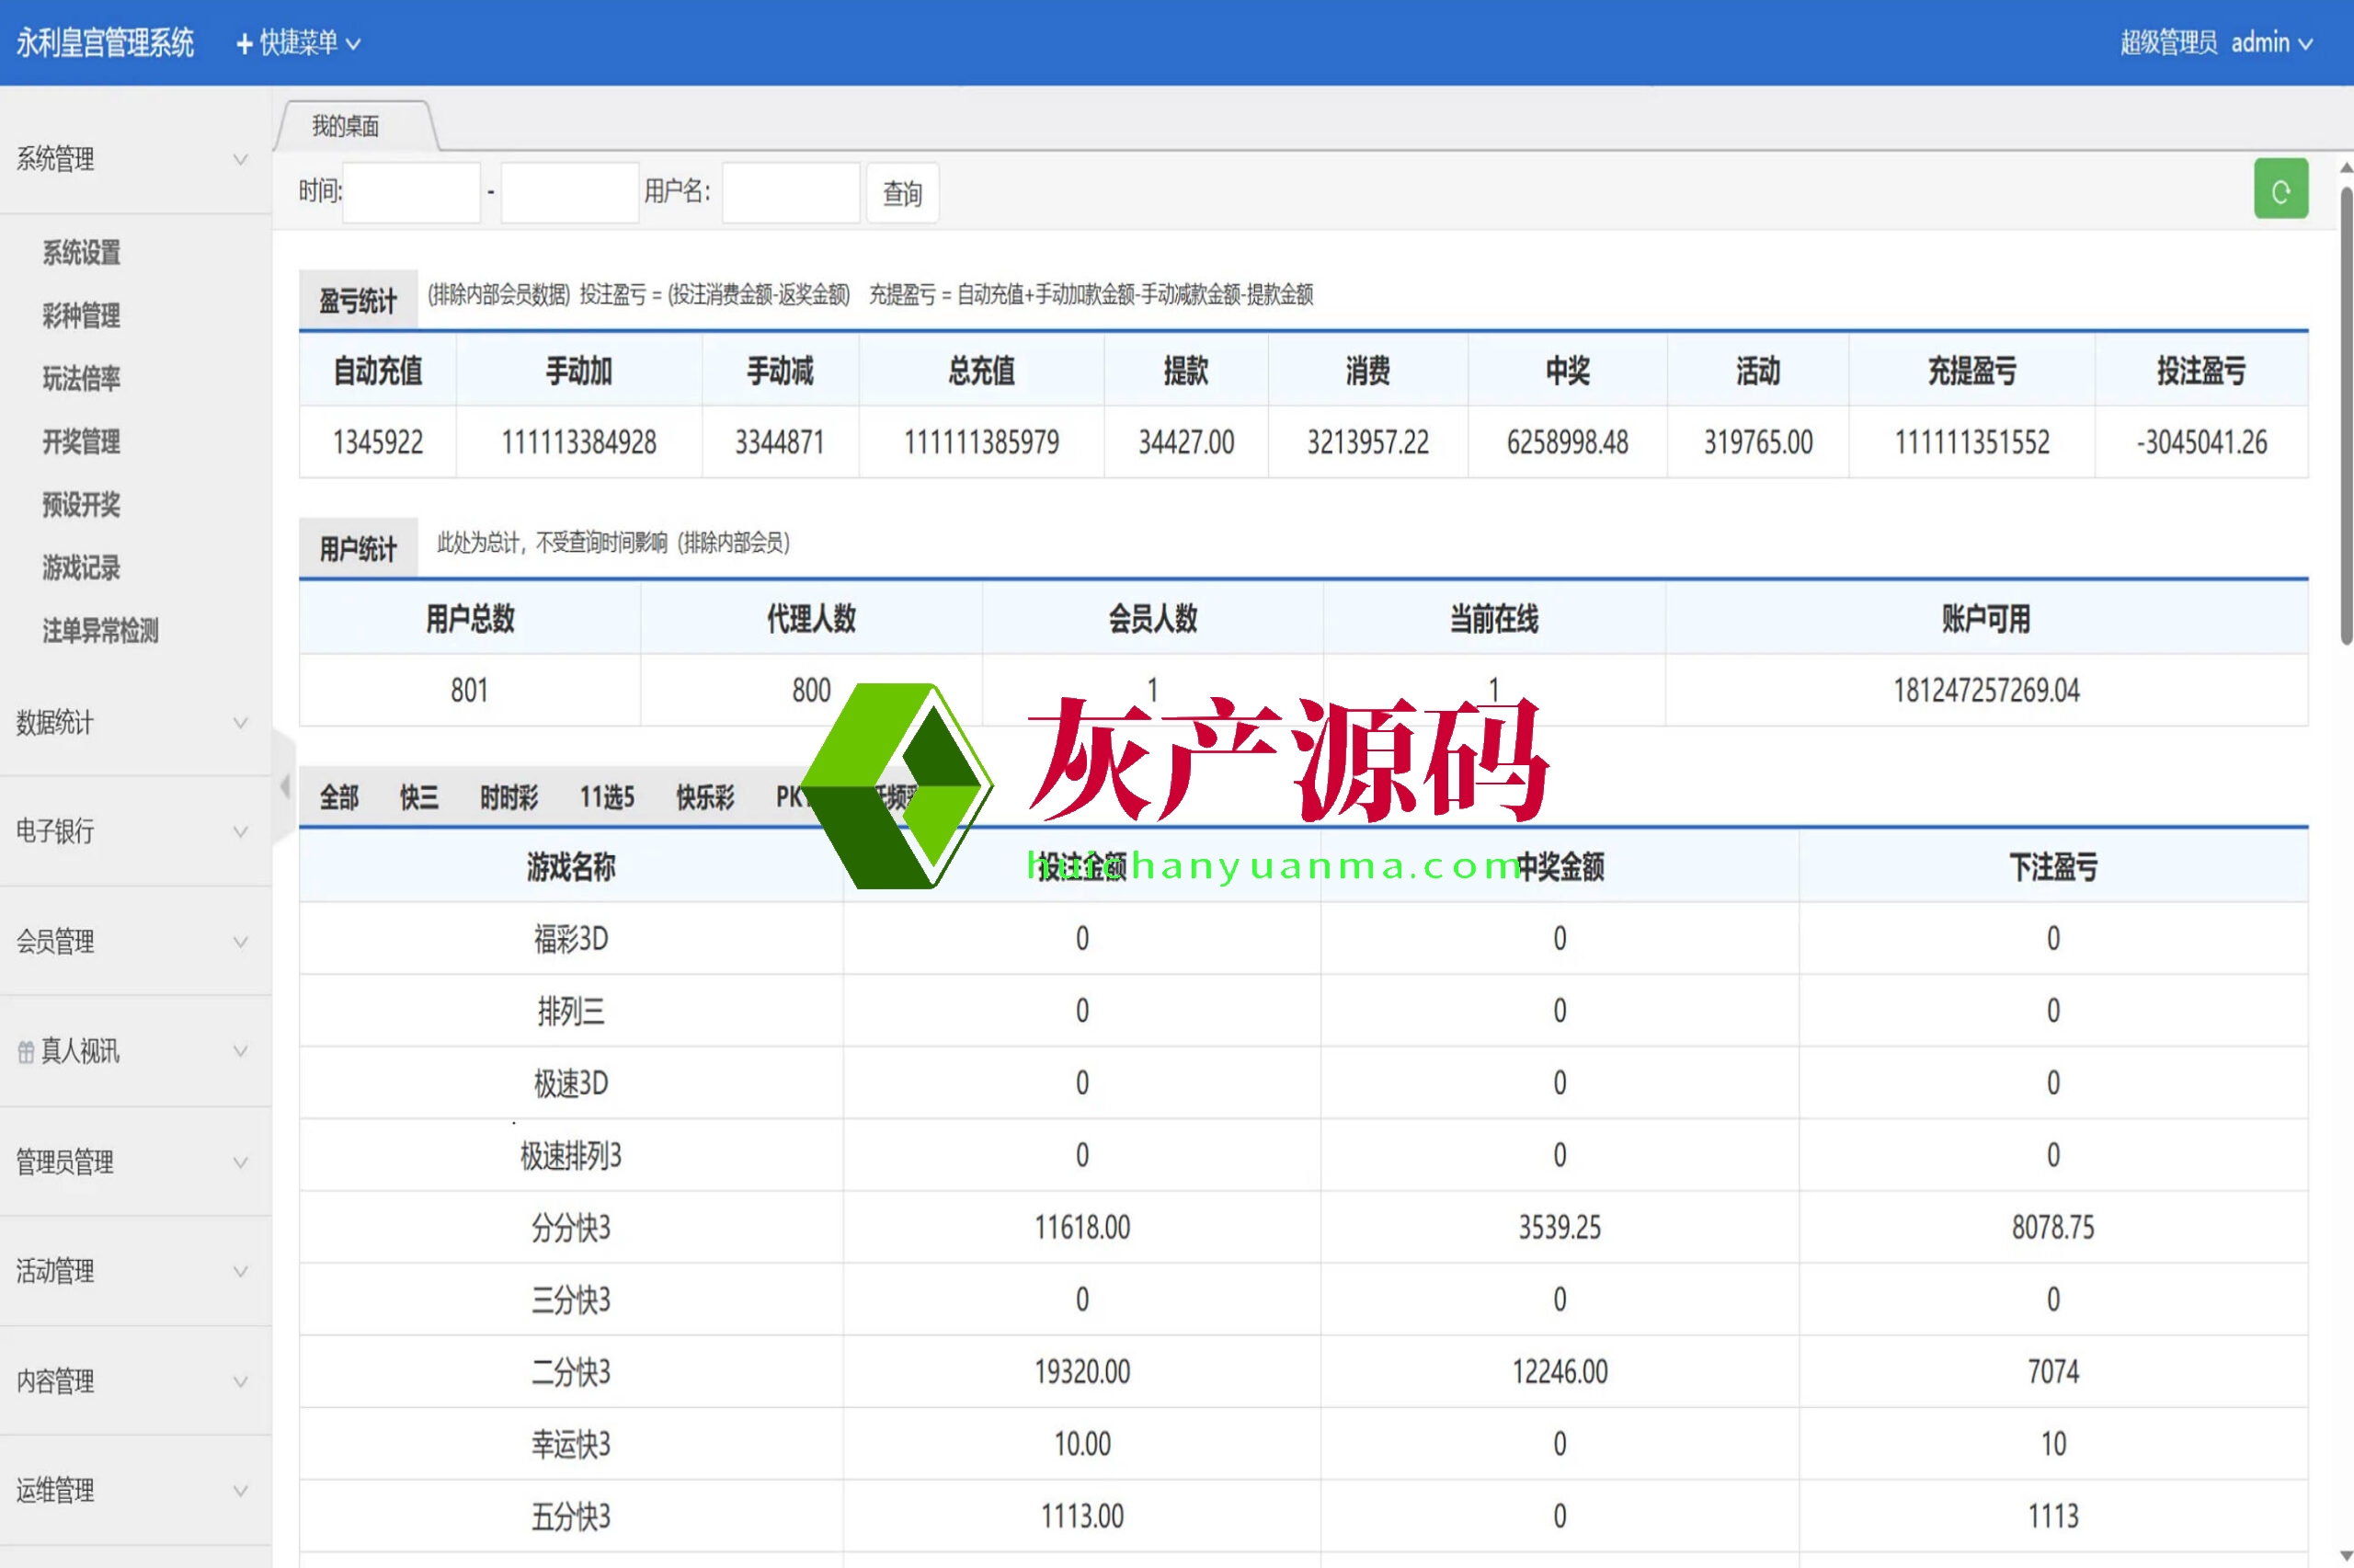Click the small icon beside 真人视讯
The image size is (2354, 1568).
[x=26, y=1052]
